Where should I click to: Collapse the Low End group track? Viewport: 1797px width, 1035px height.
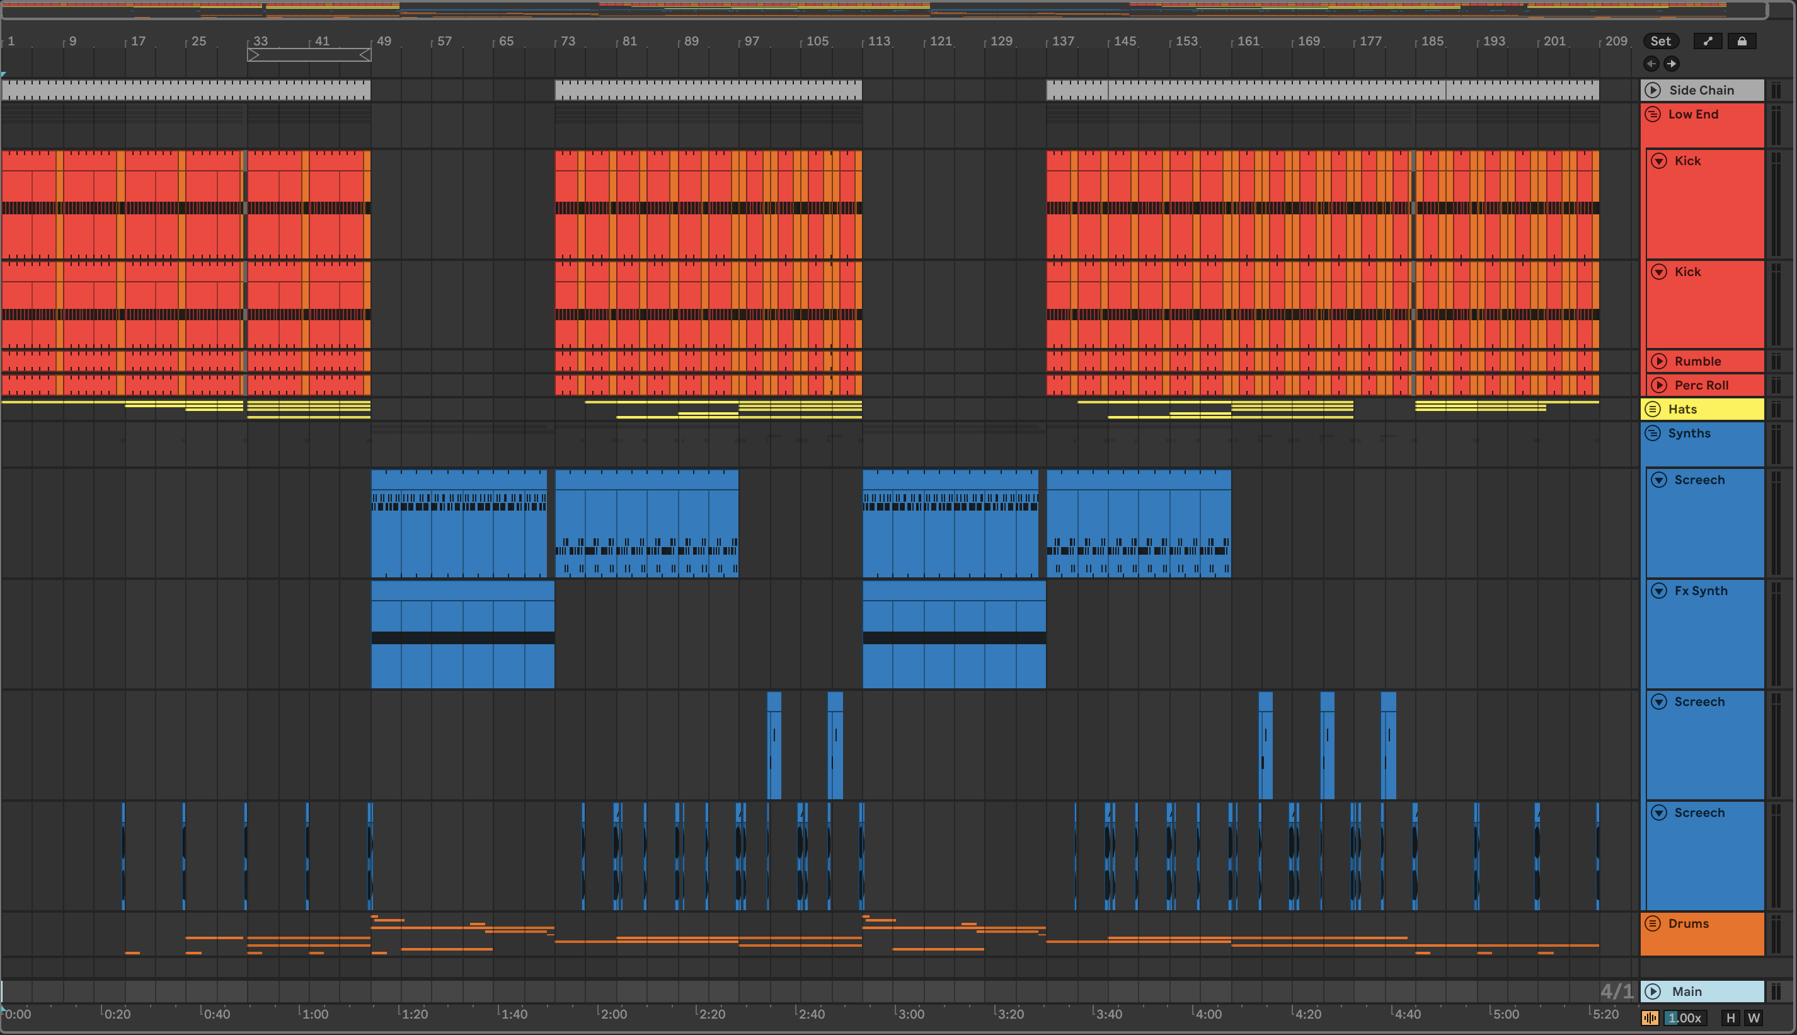pyautogui.click(x=1653, y=115)
